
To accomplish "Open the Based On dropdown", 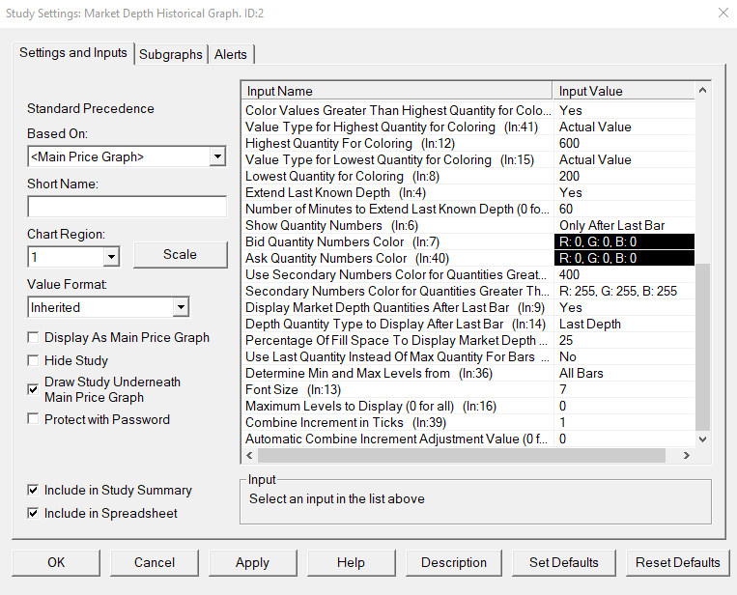I will (x=217, y=156).
